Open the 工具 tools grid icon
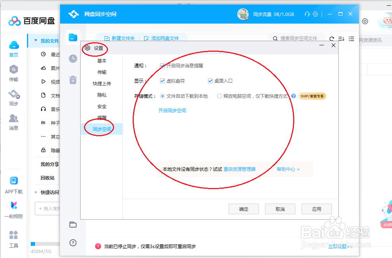392x258 pixels. (14, 235)
